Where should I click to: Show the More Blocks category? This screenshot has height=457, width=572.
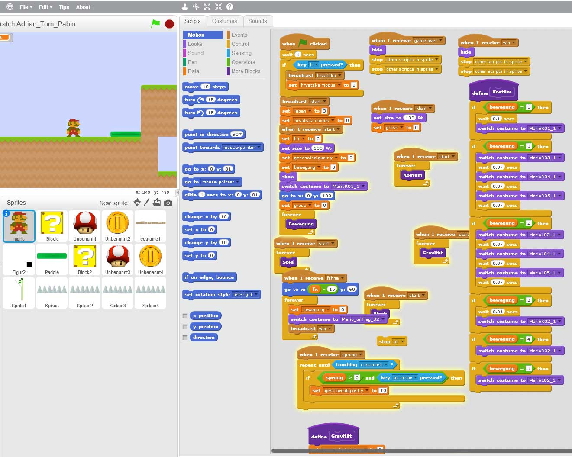tap(246, 71)
